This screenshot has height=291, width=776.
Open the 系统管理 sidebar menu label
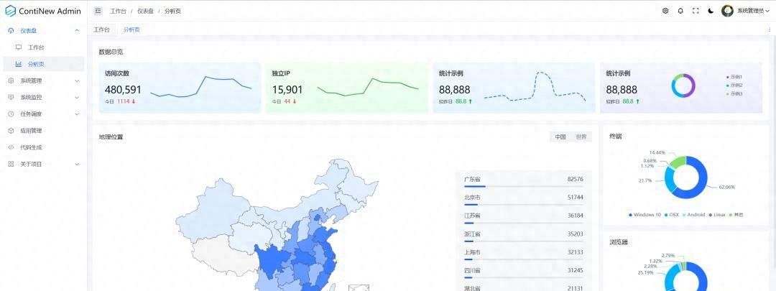(31, 80)
